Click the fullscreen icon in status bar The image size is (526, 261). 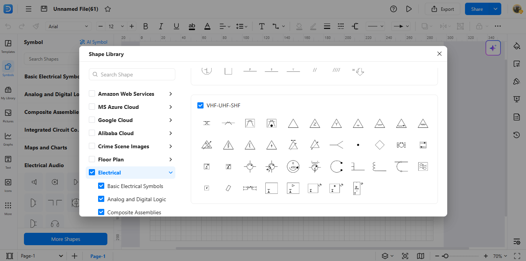point(517,256)
